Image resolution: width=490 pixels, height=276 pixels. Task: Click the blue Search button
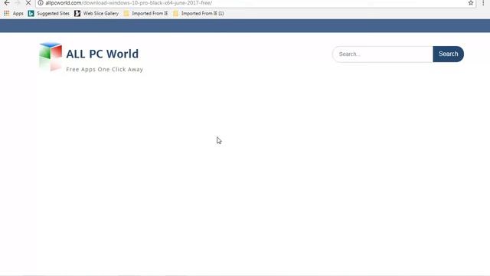click(x=448, y=54)
